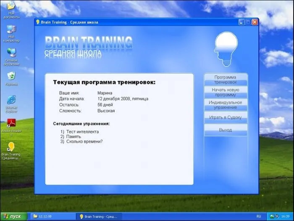Image resolution: width=294 pixels, height=221 pixels.
Task: Click the 'СРЕДНЯЯ ШКОЛА' banner subtitle
Action: (73, 53)
